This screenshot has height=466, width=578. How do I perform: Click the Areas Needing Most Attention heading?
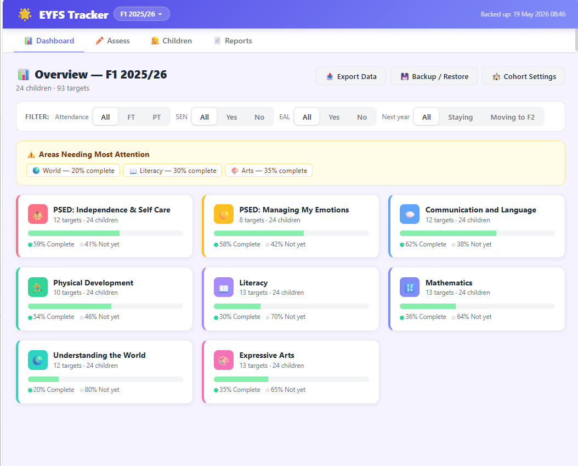coord(94,155)
